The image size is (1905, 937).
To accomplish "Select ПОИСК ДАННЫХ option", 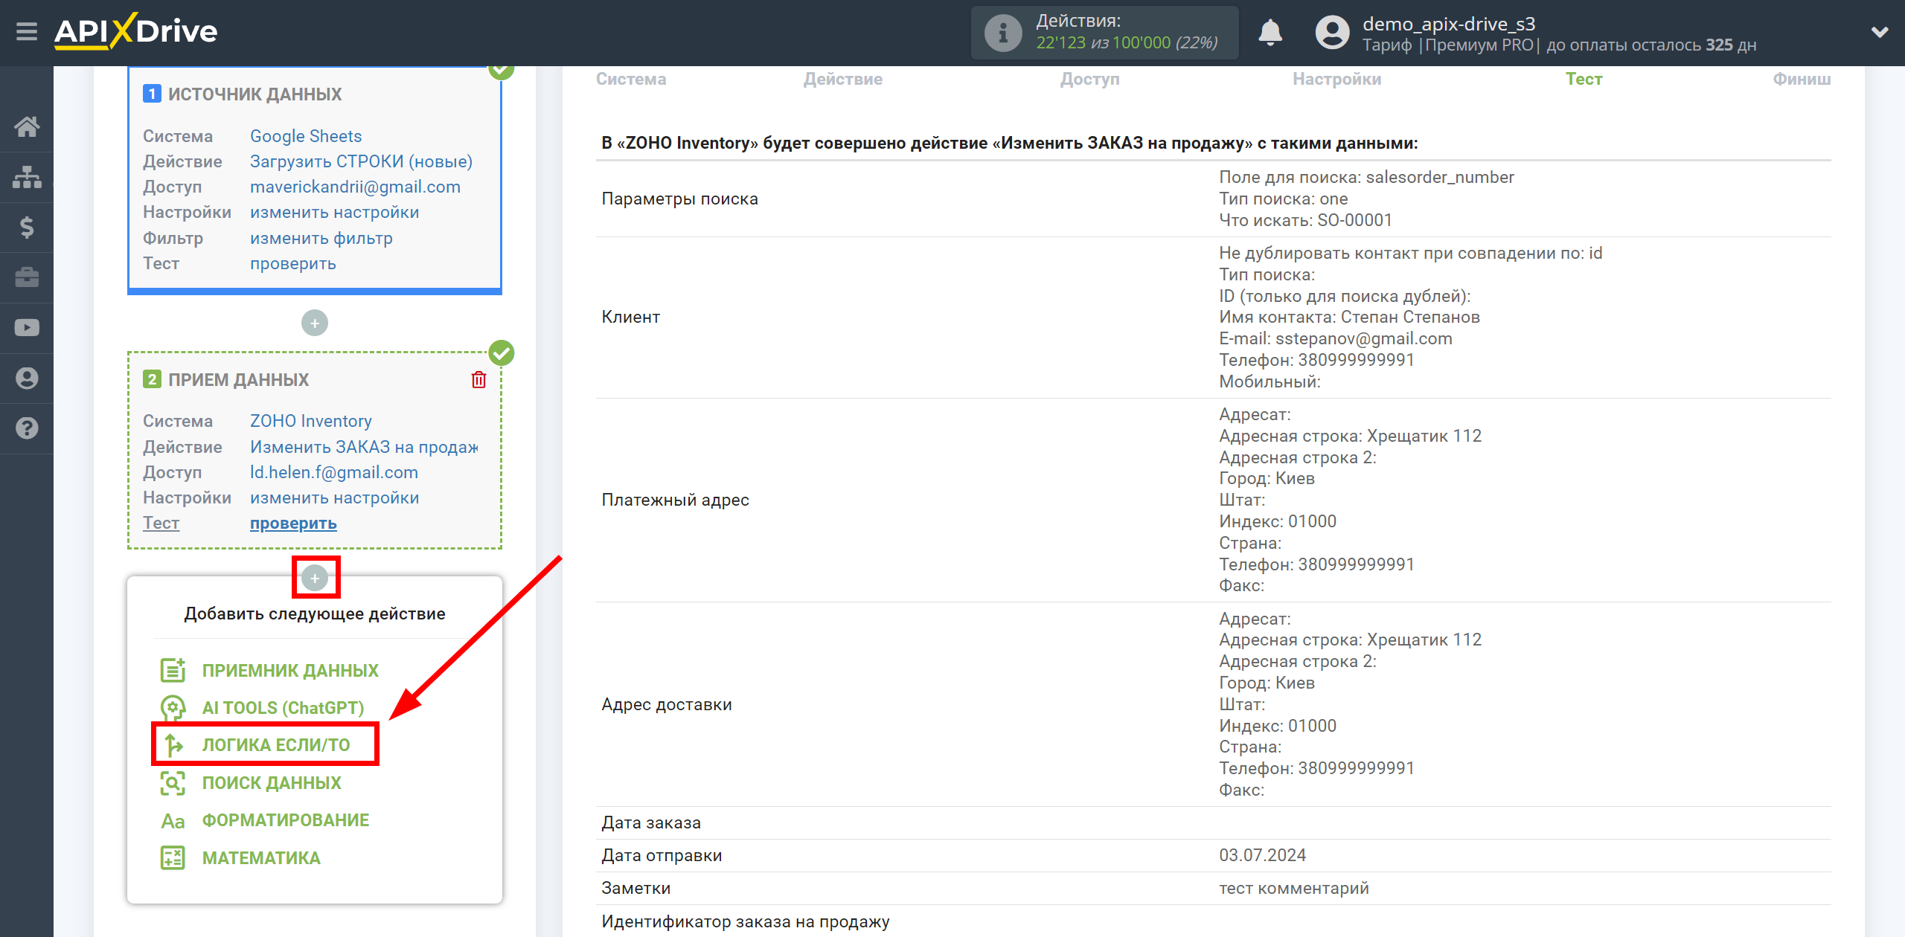I will pos(272,783).
